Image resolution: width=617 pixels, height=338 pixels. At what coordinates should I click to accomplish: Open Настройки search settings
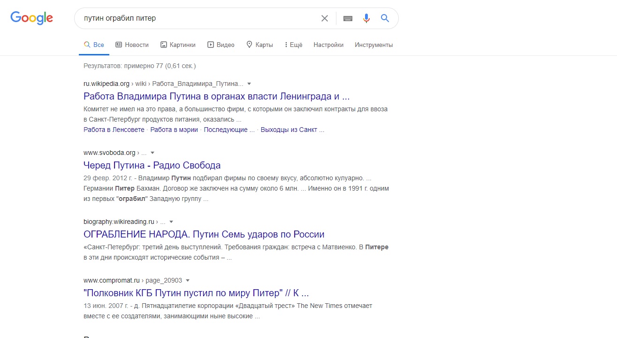[x=328, y=45]
